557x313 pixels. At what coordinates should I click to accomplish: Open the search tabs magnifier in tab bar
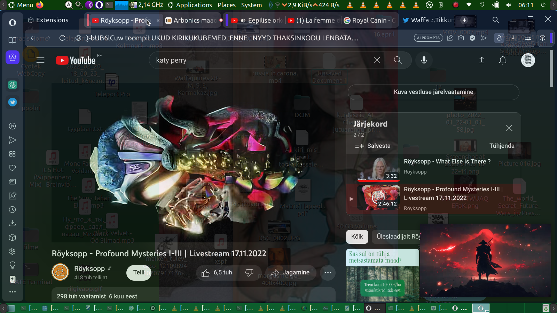coord(496,20)
